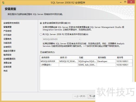The image size is (136, 102).
Task: Select the 准备安装 step in sidebar
Action: pos(7,63)
